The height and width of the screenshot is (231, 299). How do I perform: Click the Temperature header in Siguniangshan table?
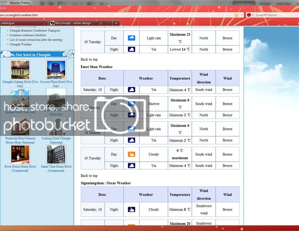pyautogui.click(x=180, y=195)
